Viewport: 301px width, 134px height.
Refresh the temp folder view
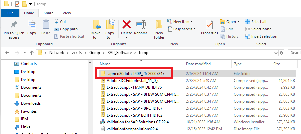point(282,53)
